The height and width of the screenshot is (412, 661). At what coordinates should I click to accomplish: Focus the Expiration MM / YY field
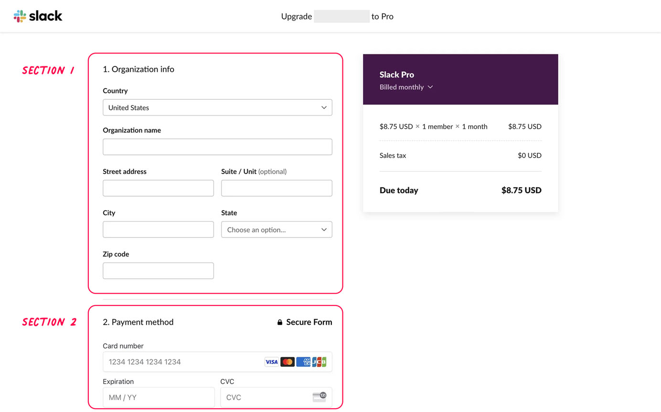click(x=158, y=397)
